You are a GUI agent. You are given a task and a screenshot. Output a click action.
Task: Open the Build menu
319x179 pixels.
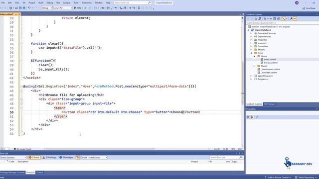click(41, 2)
